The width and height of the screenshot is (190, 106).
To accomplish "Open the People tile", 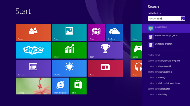I will click(33, 32).
